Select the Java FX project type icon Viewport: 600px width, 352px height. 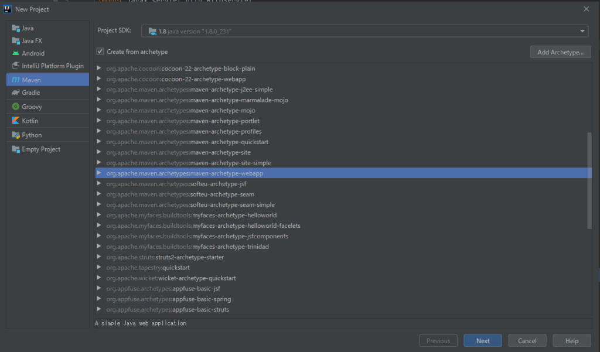(x=16, y=41)
